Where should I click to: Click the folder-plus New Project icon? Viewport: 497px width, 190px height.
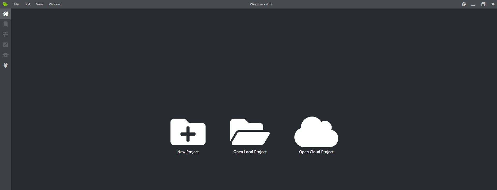tap(188, 132)
